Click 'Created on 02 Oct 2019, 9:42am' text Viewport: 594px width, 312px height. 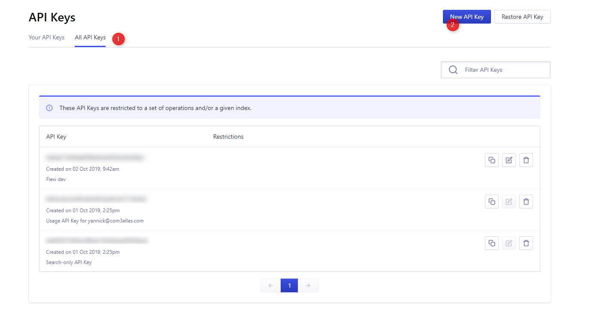point(83,169)
